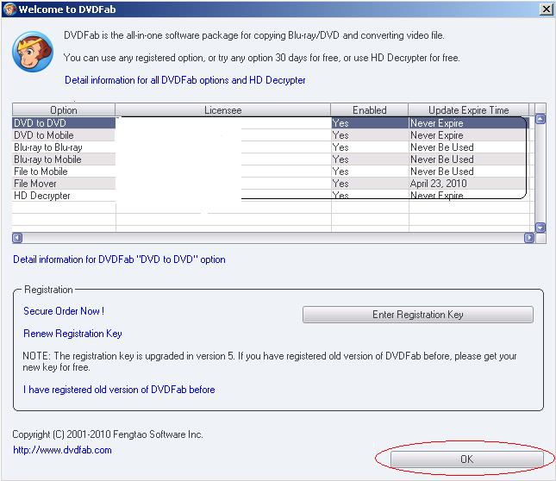Follow Renew Registration Key link
This screenshot has width=556, height=481.
pos(72,334)
